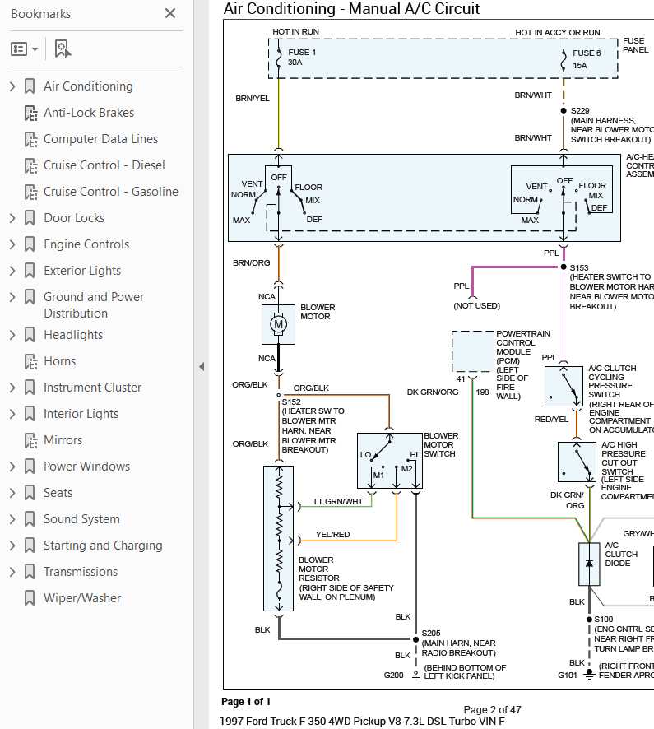
Task: Open the Starting and Charging bookmark
Action: [103, 546]
